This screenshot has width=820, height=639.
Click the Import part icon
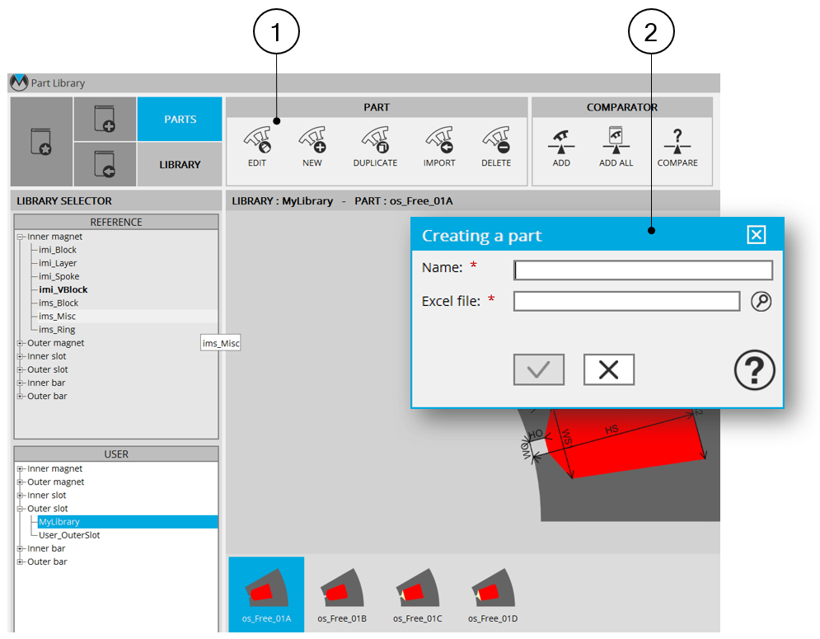click(x=439, y=143)
